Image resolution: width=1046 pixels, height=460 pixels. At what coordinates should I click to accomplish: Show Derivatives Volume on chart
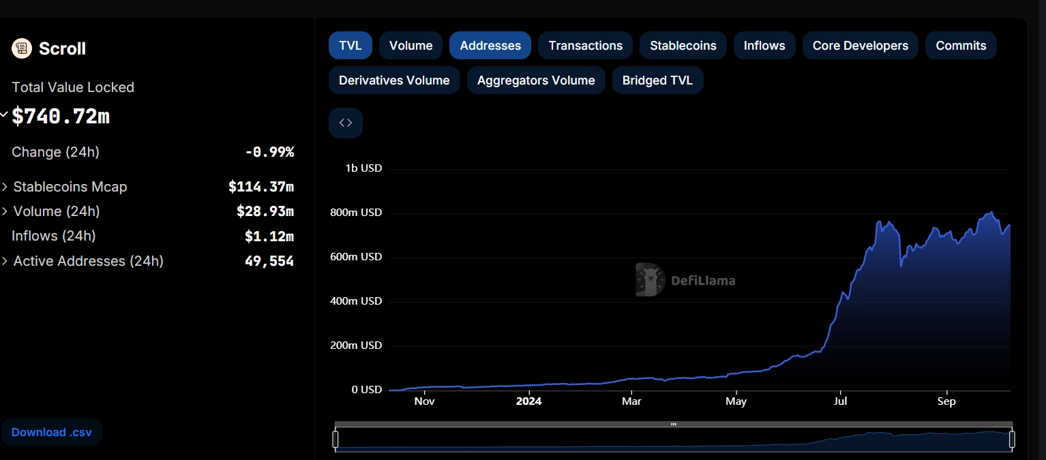pyautogui.click(x=394, y=80)
